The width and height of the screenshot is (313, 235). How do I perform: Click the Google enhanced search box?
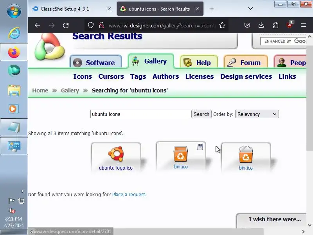point(283,41)
